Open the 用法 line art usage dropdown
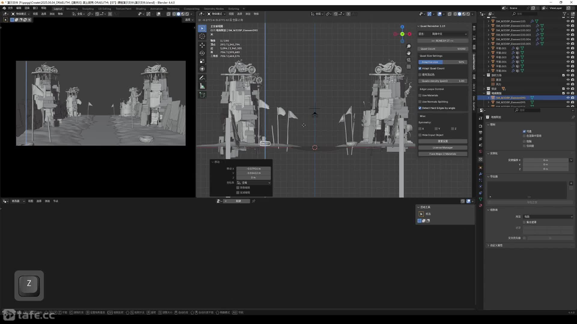 click(548, 217)
